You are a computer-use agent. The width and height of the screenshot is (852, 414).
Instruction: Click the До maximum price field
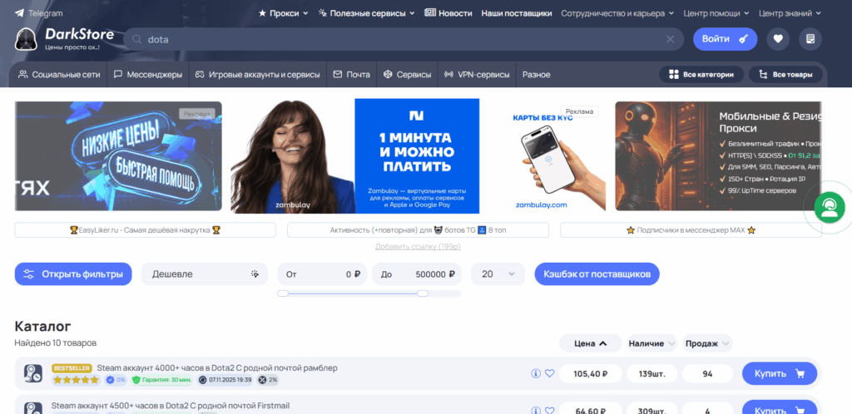click(417, 274)
